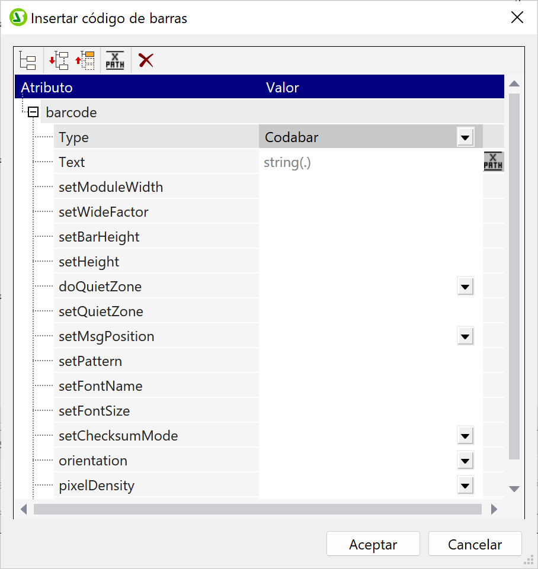Select the setHeight attribute
This screenshot has height=569, width=538.
tap(156, 262)
